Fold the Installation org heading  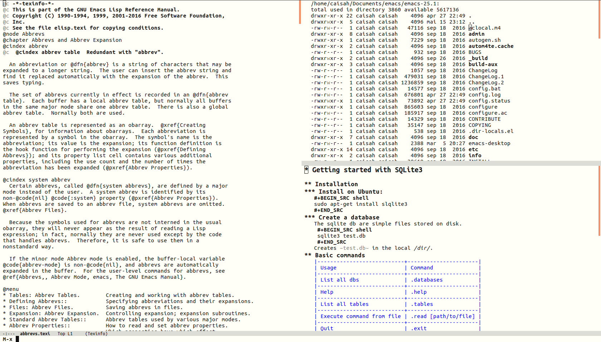[x=331, y=184]
